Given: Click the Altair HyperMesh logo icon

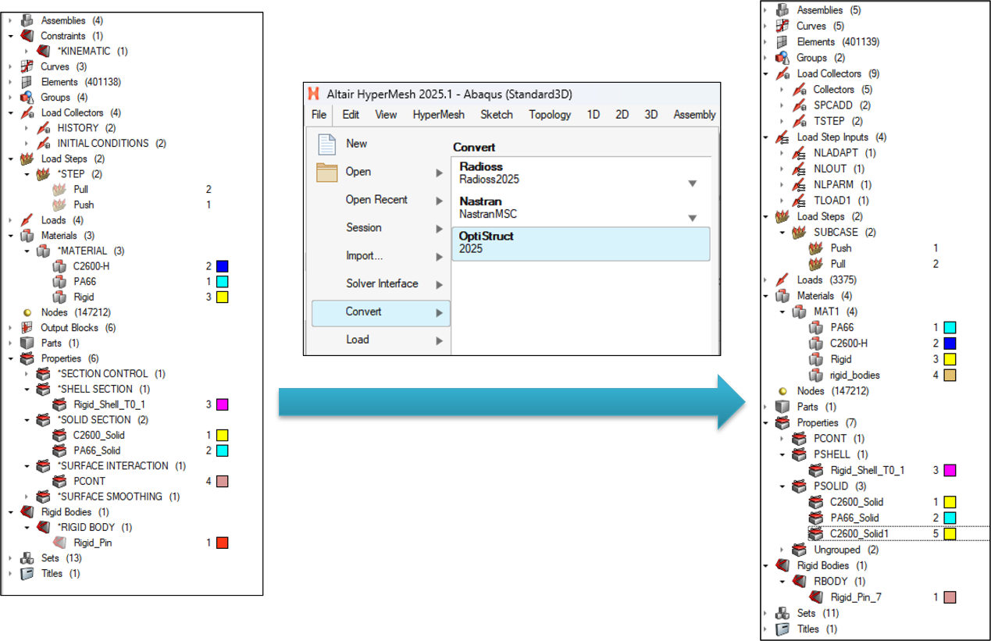Looking at the screenshot, I should coord(314,94).
